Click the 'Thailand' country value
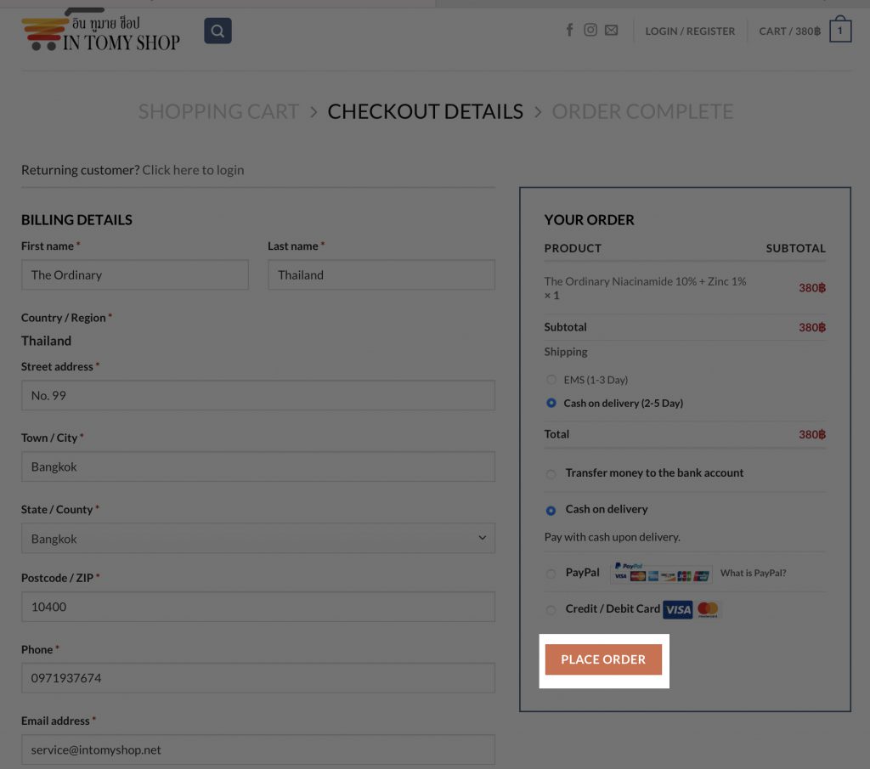Image resolution: width=870 pixels, height=769 pixels. tap(46, 341)
